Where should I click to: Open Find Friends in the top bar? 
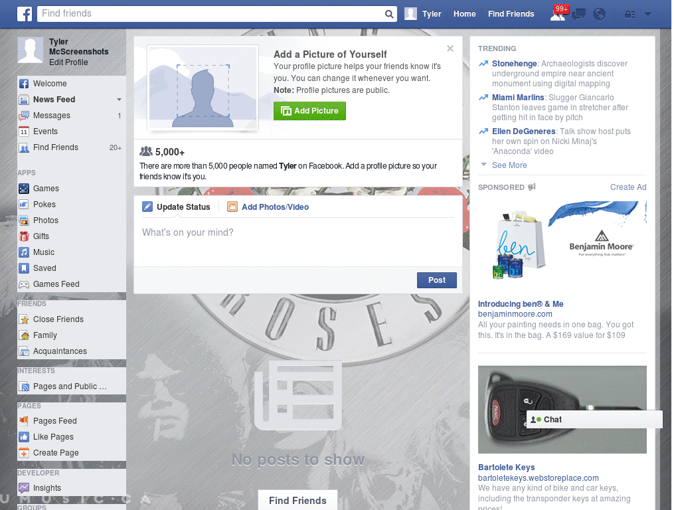point(511,14)
